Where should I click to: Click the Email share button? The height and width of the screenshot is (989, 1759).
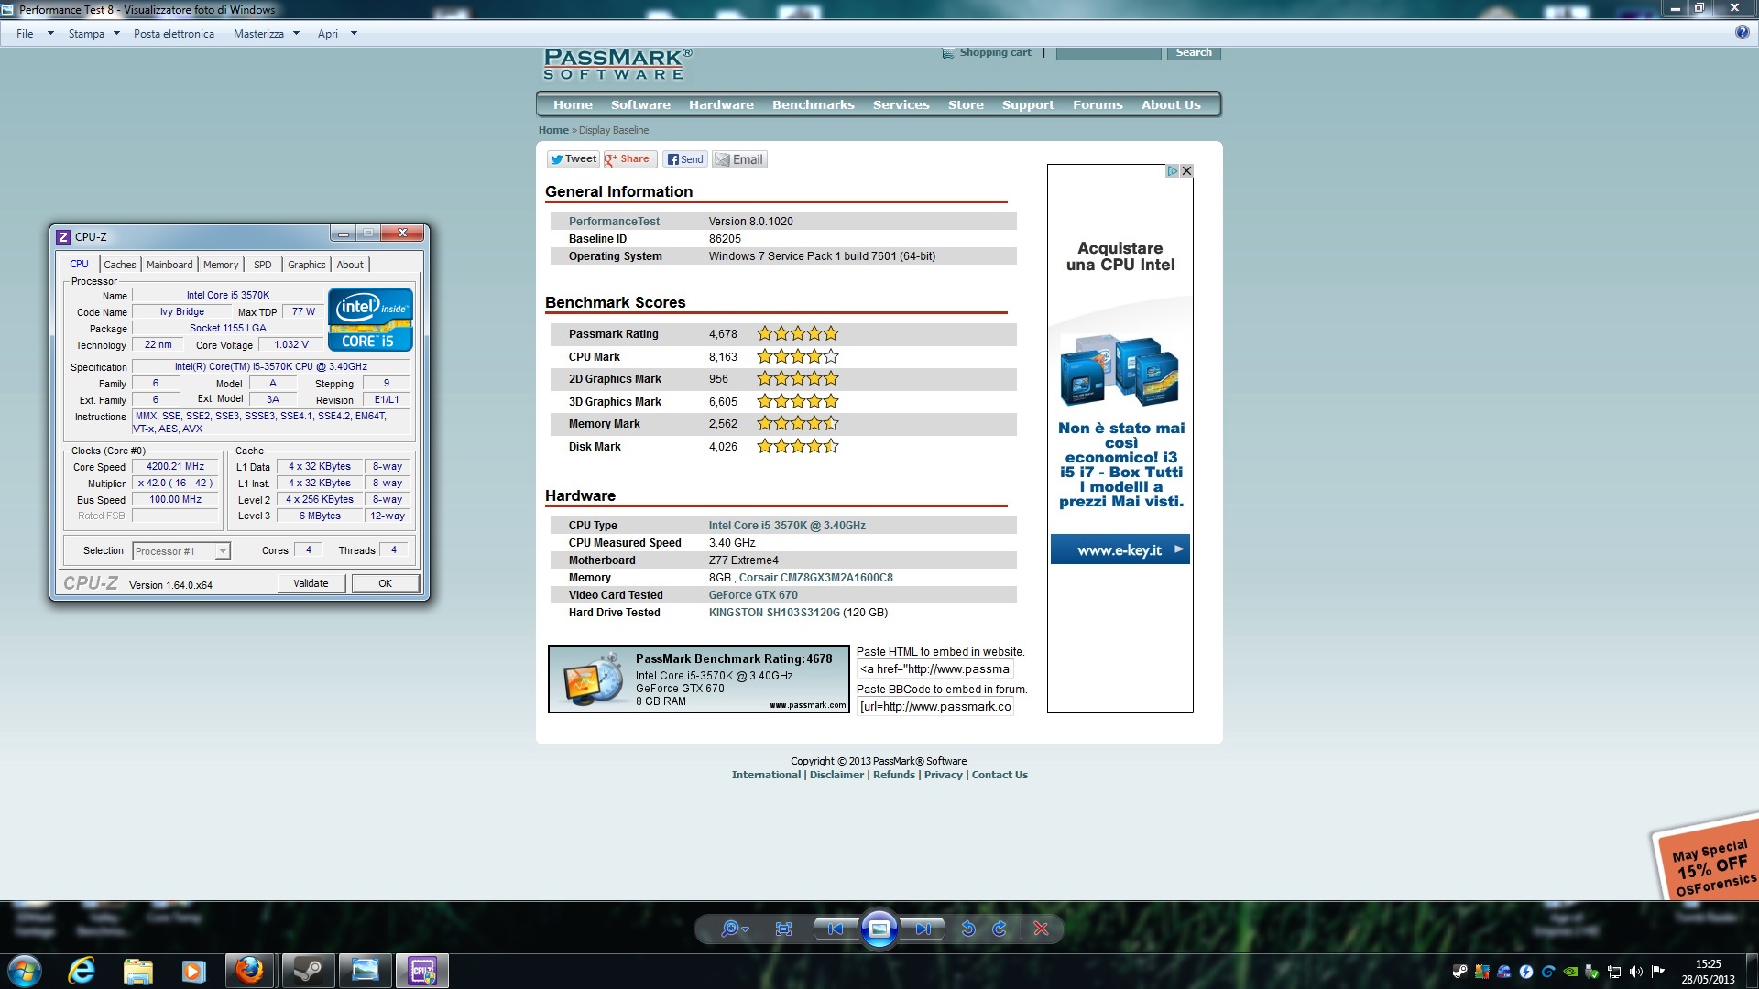coord(739,159)
